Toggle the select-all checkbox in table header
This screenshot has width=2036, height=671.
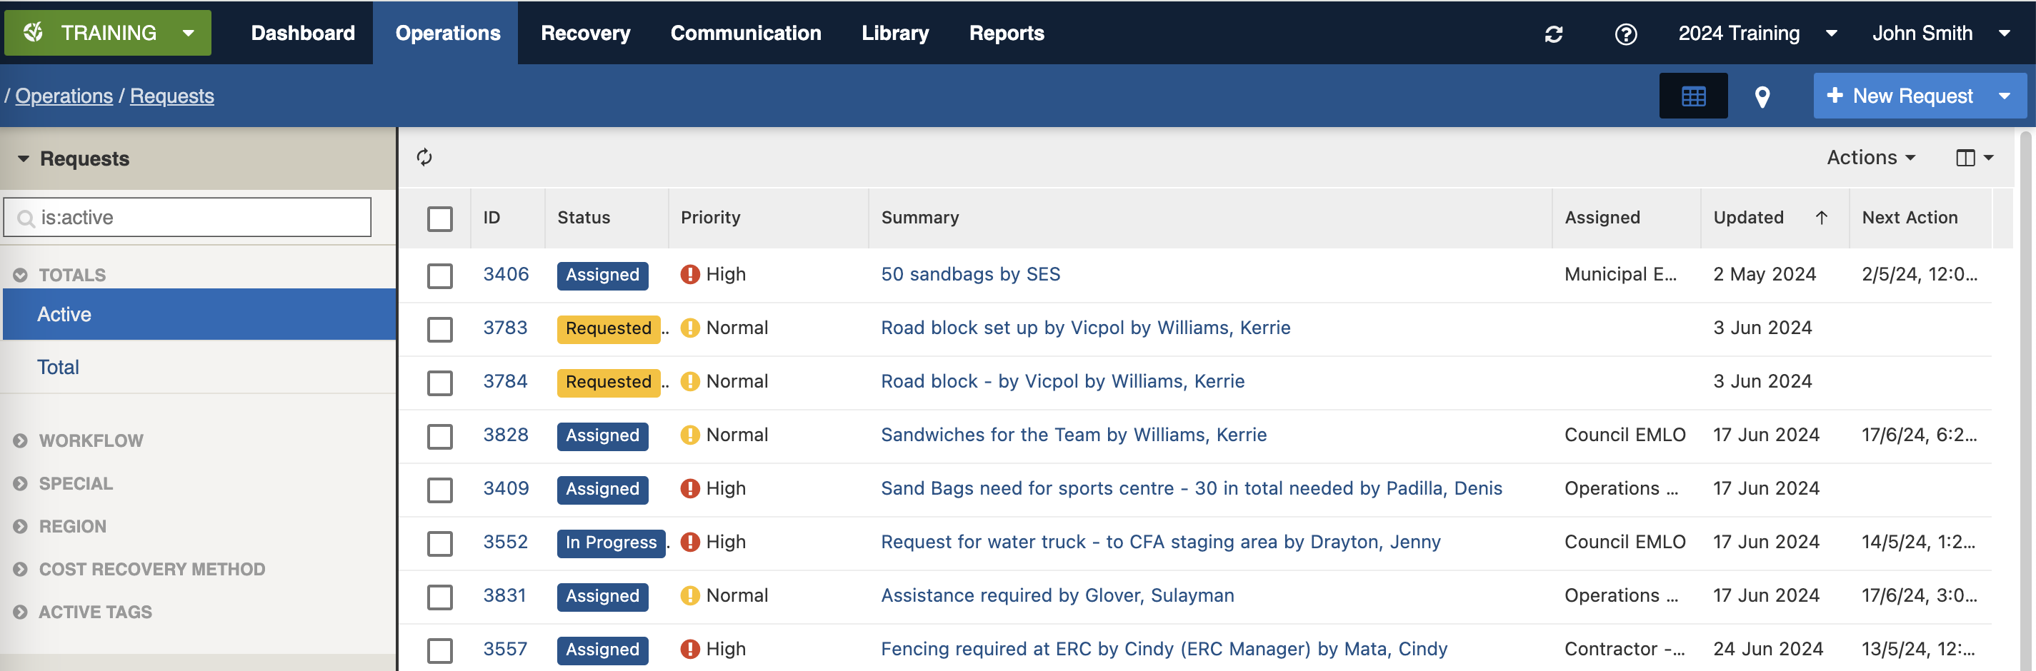[x=439, y=218]
